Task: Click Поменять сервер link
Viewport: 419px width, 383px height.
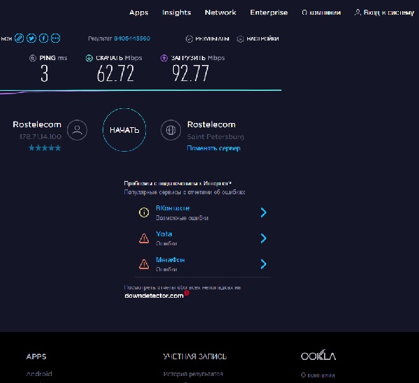Action: [214, 148]
